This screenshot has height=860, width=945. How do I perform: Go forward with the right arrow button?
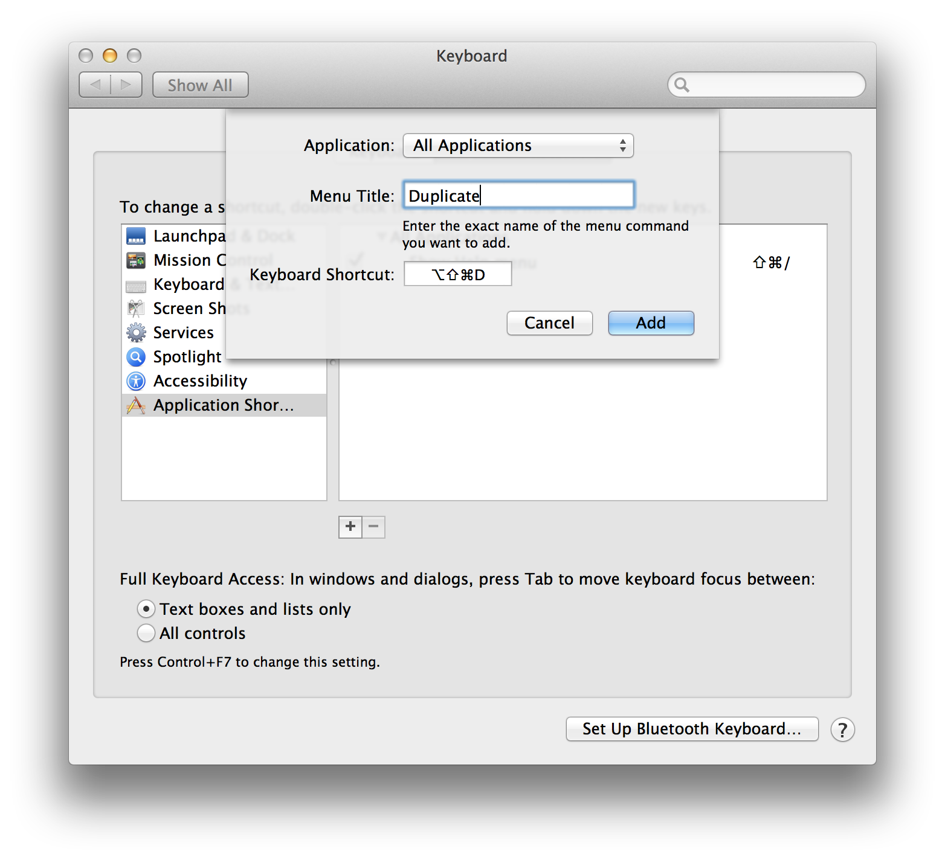coord(126,85)
